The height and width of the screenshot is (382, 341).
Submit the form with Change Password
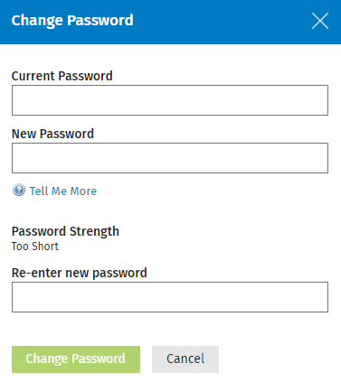(x=76, y=359)
